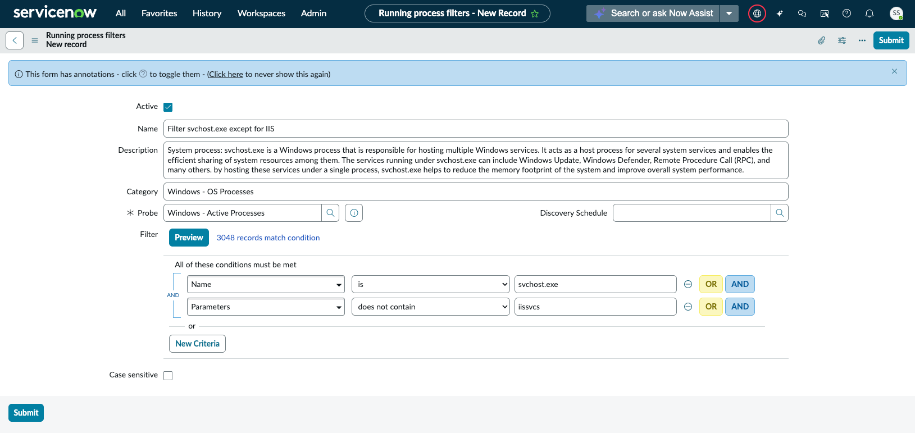Click the bottom-left Submit button
Image resolution: width=915 pixels, height=433 pixels.
coord(26,413)
